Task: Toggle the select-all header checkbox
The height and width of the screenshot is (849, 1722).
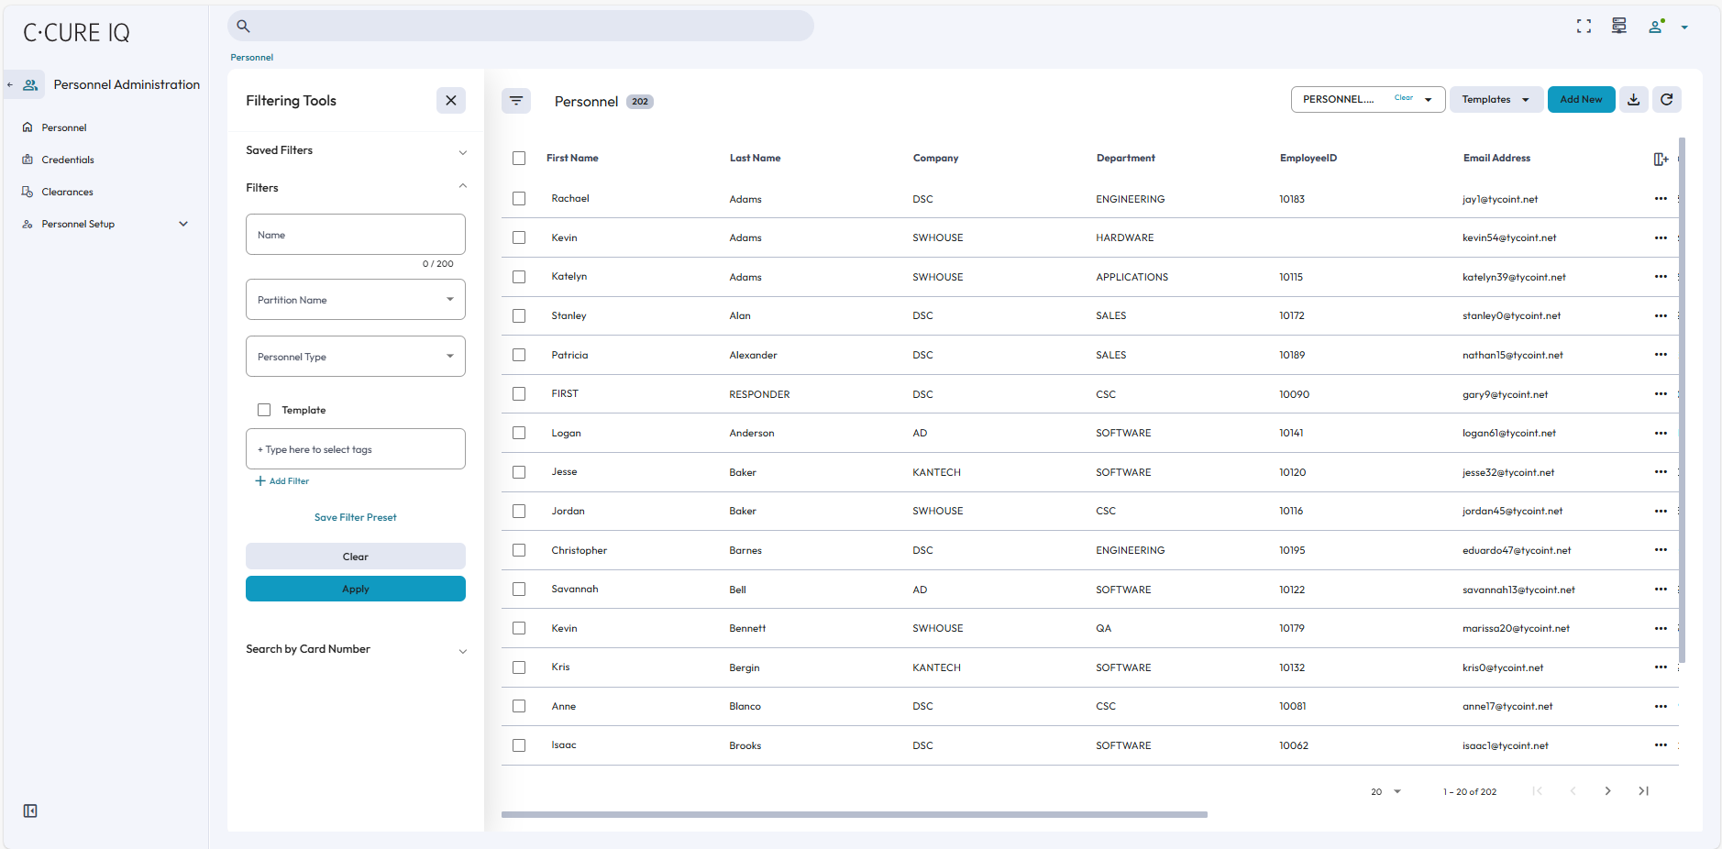Action: pos(519,158)
